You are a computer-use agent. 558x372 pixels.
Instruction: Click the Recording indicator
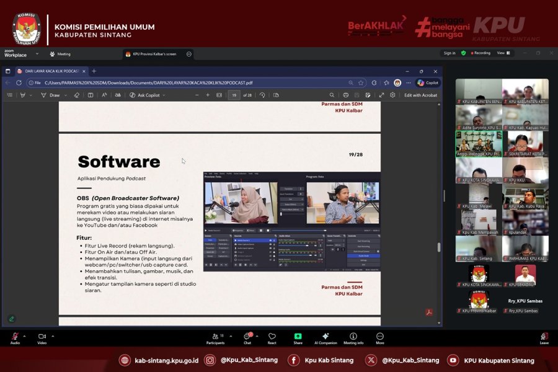479,53
